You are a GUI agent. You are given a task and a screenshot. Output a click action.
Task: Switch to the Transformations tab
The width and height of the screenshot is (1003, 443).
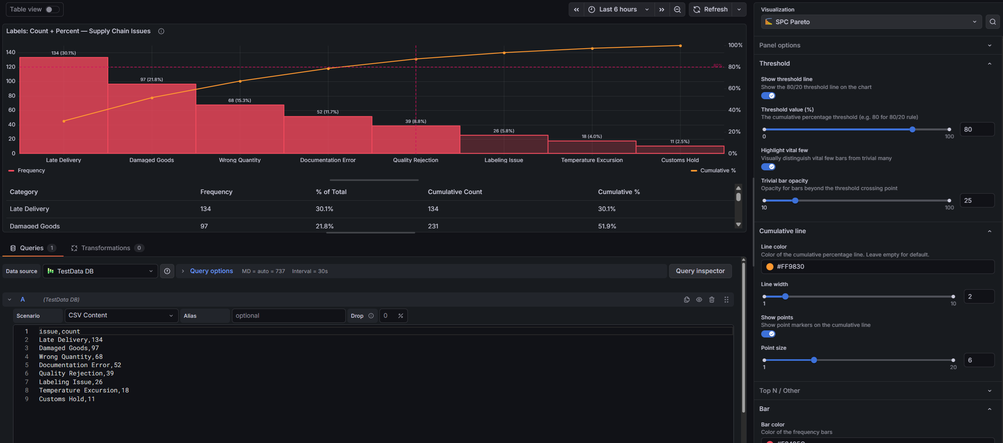tap(106, 248)
